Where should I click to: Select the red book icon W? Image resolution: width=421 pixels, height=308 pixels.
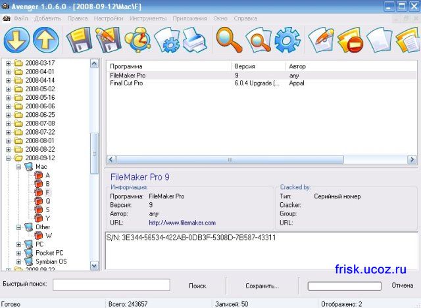click(x=39, y=236)
